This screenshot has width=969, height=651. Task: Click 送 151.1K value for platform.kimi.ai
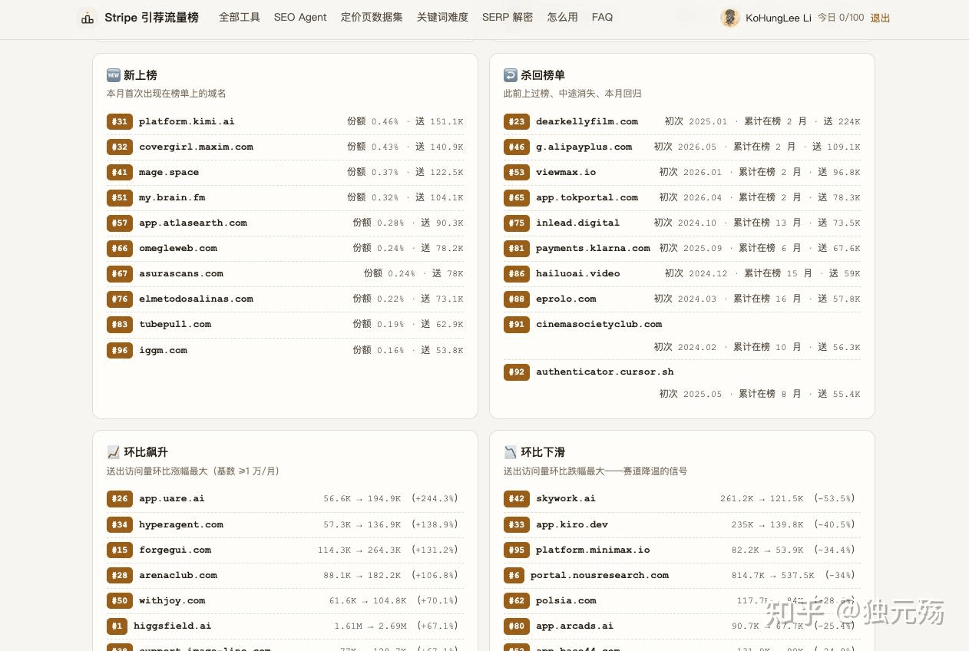pyautogui.click(x=439, y=121)
